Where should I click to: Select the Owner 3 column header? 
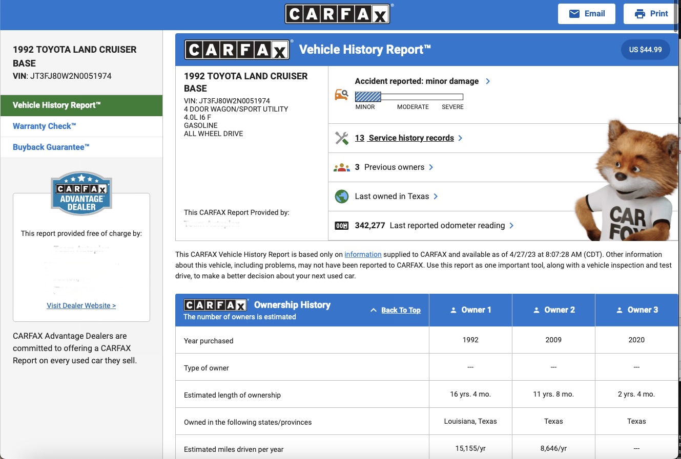pos(636,310)
